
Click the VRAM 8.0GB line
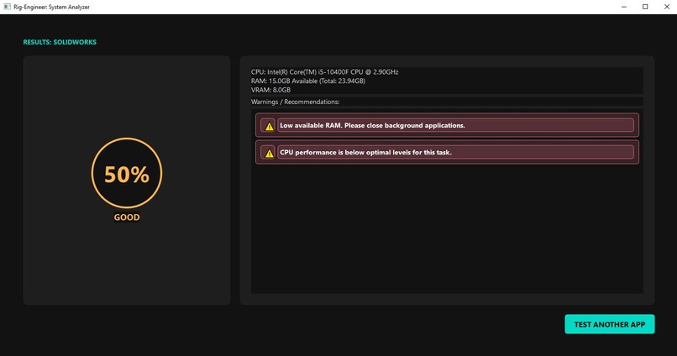[270, 90]
